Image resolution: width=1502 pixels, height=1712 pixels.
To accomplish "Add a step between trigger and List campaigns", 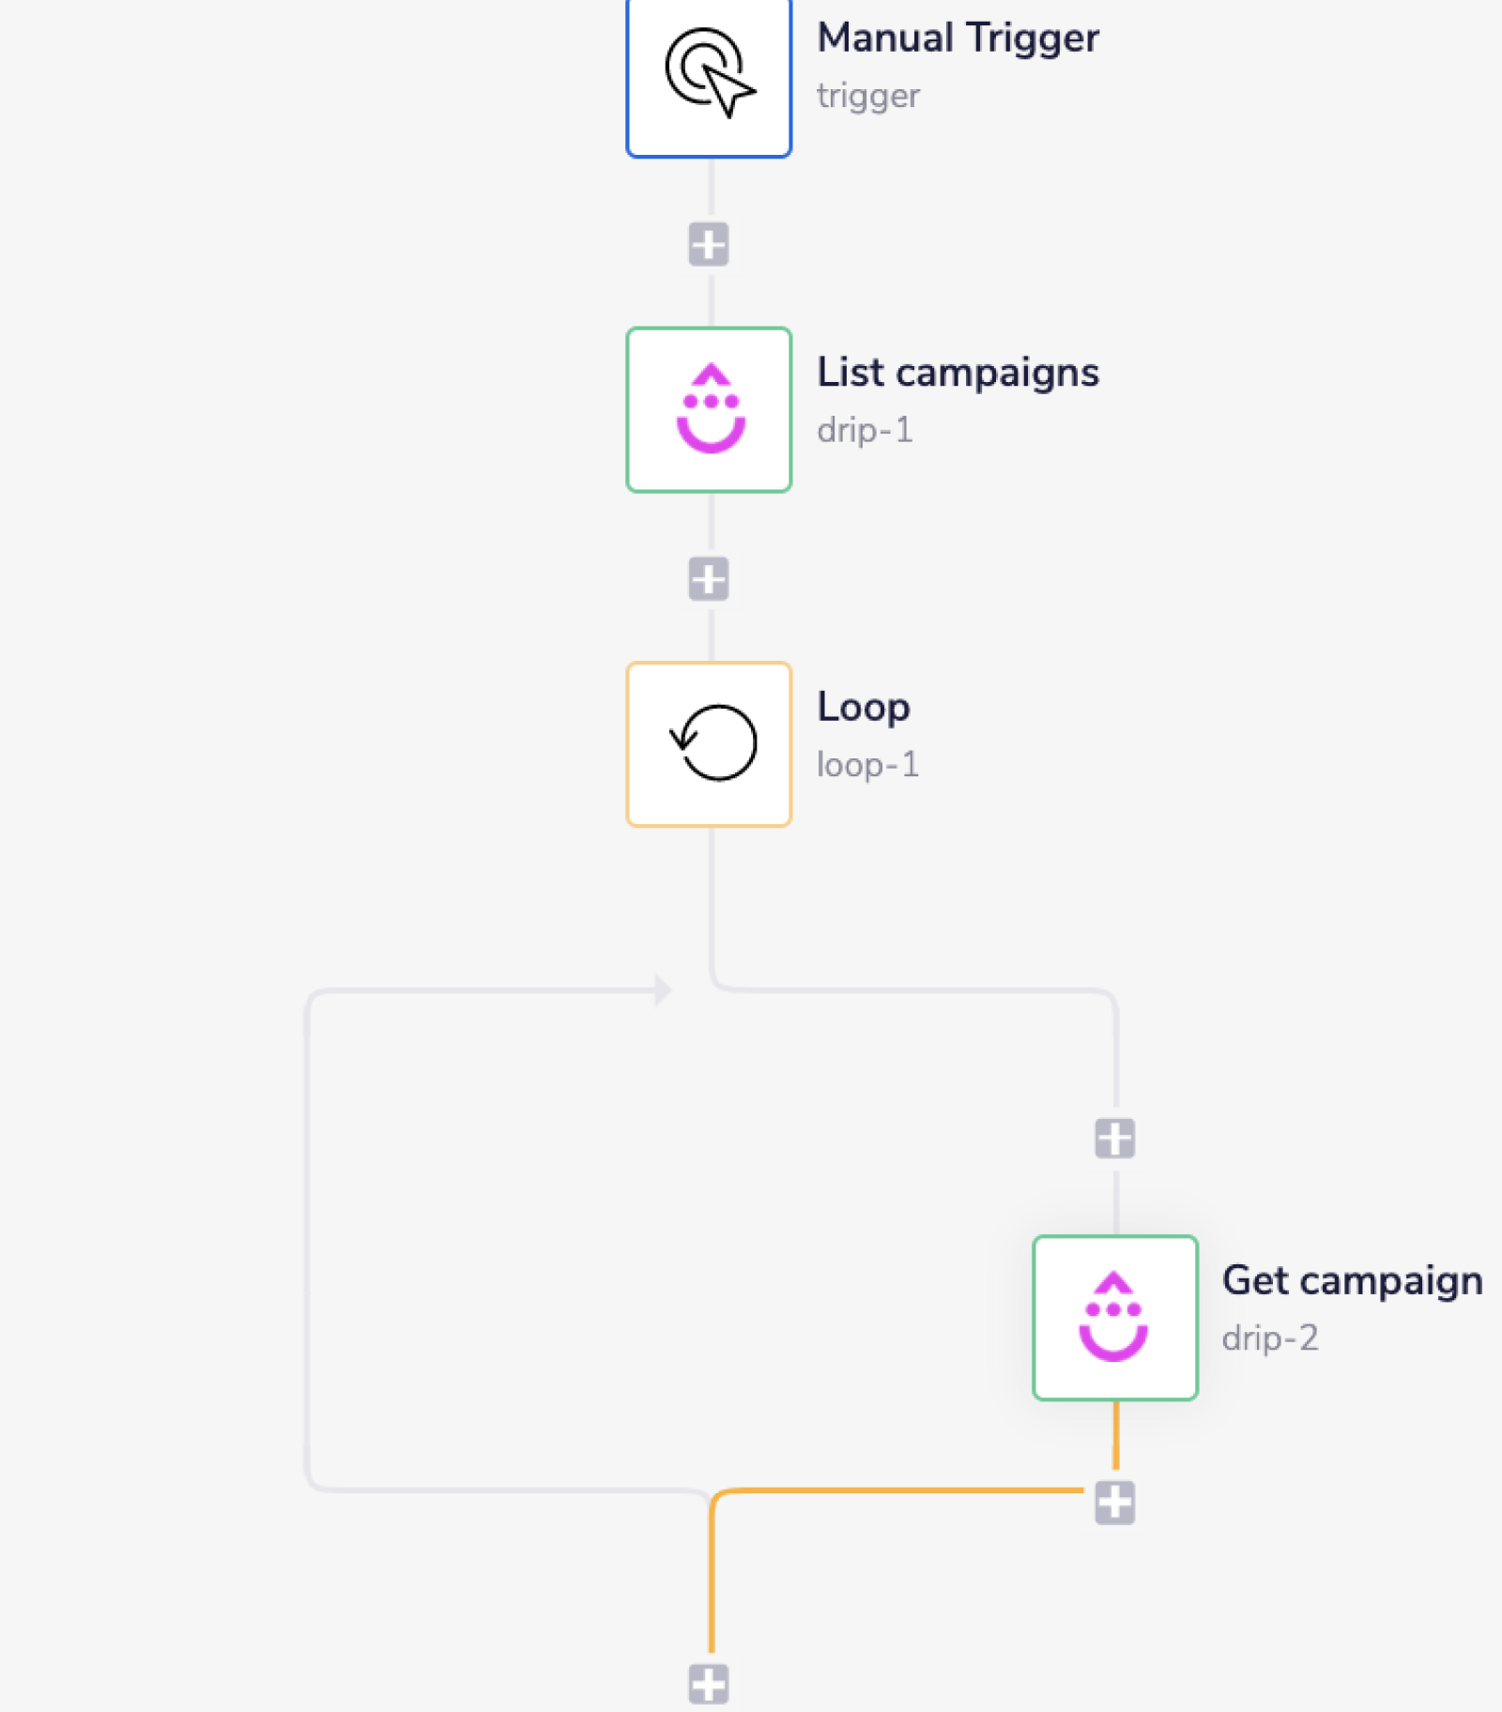I will tap(709, 243).
